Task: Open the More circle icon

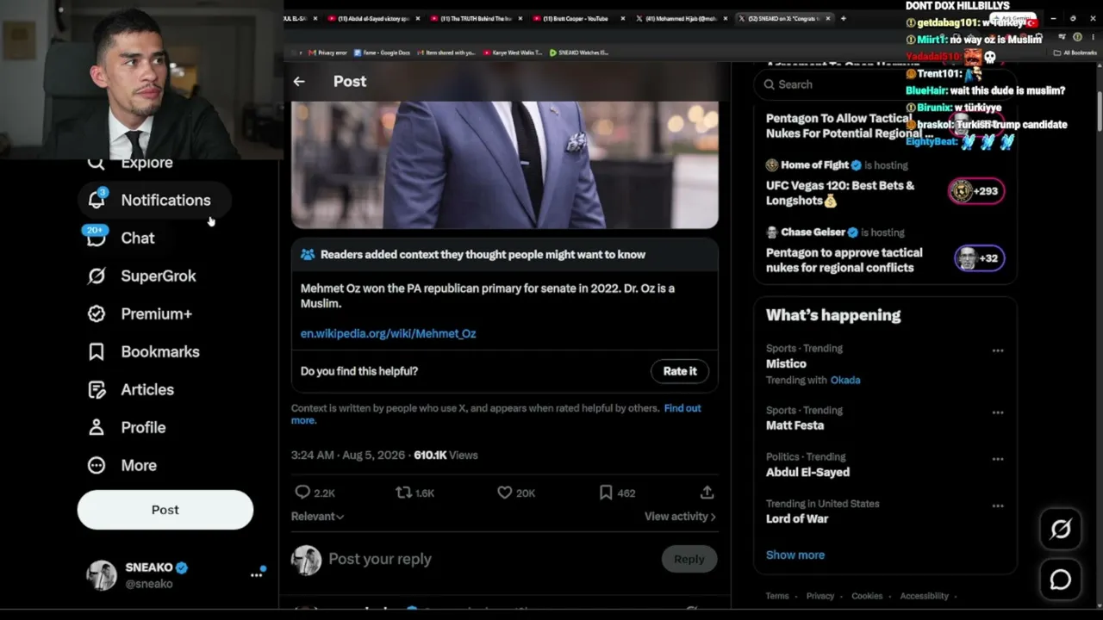Action: 97,465
